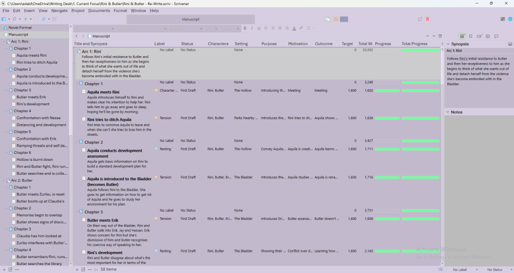Sort by Characters column header
The image size is (514, 273).
point(218,44)
